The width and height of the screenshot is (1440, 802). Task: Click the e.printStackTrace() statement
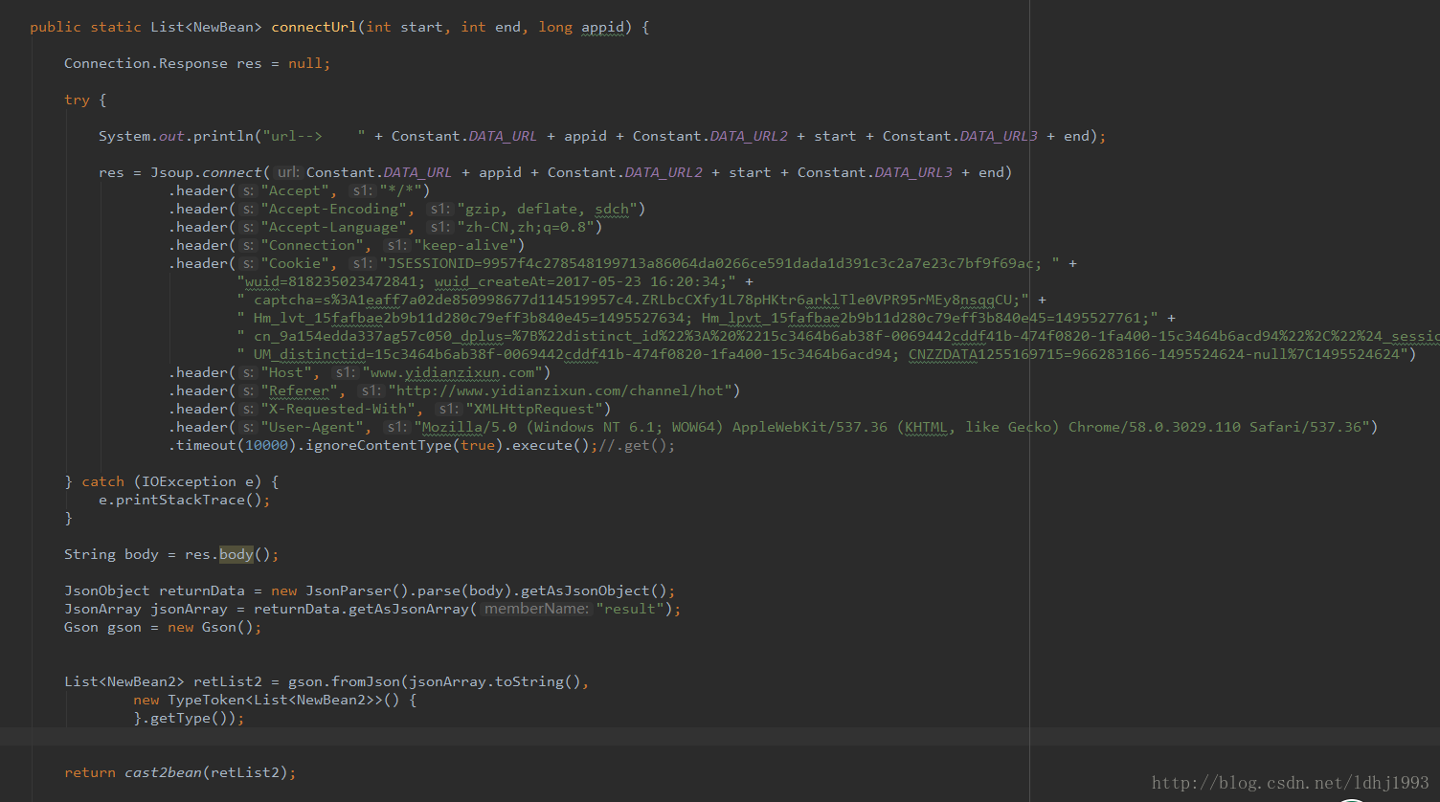(185, 500)
